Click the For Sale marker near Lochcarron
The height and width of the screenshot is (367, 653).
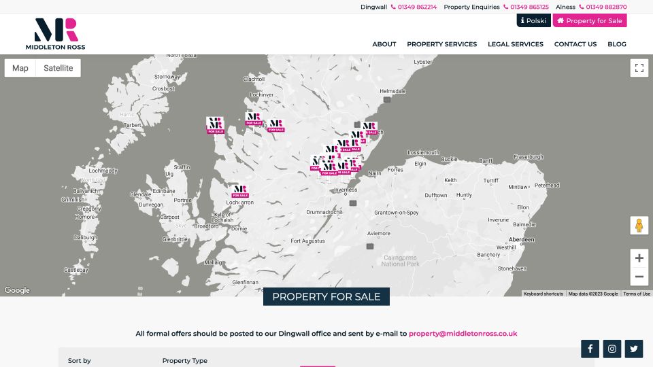239,191
